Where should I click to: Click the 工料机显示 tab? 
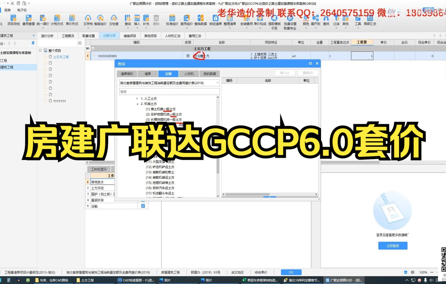click(x=99, y=169)
